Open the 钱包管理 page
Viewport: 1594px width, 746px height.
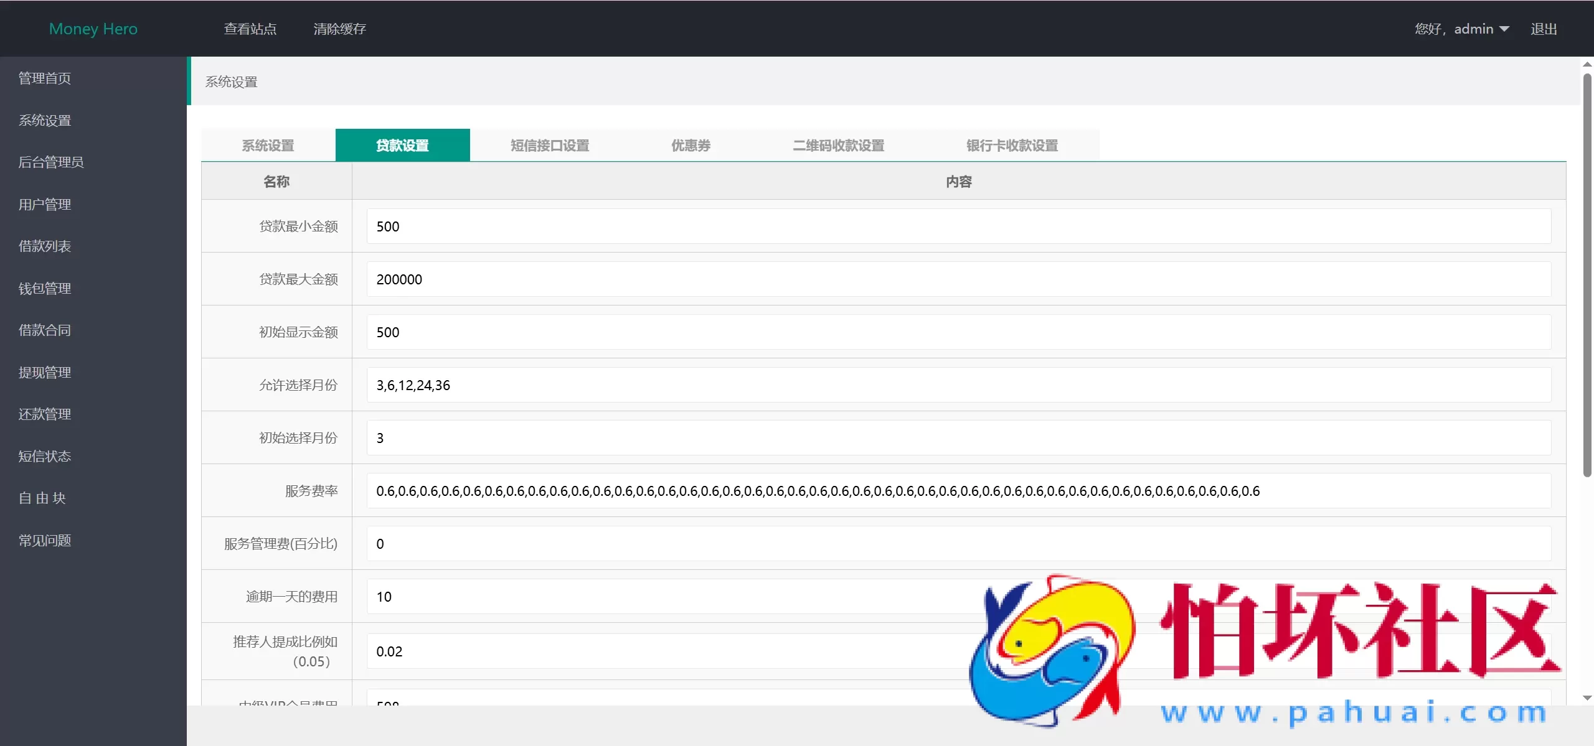[x=44, y=288]
